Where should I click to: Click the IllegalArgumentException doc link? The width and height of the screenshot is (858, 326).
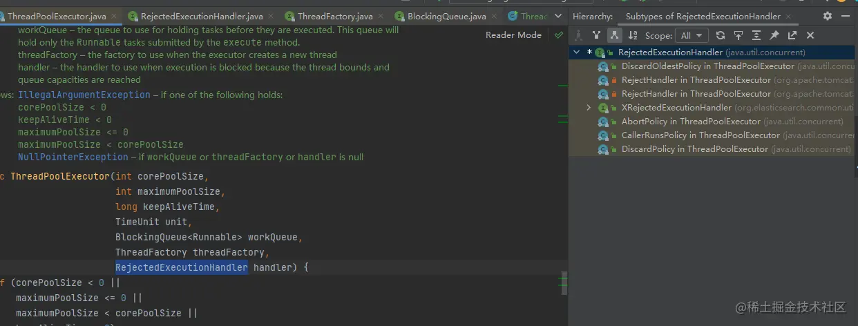(84, 95)
